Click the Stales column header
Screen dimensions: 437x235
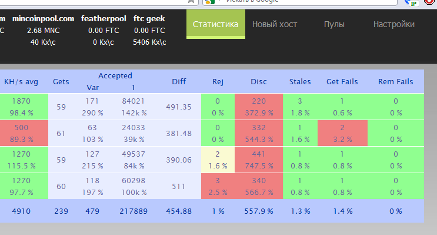coord(300,81)
